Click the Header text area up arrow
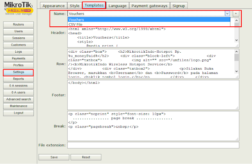The width and height of the screenshot is (252, 164). [x=236, y=20]
